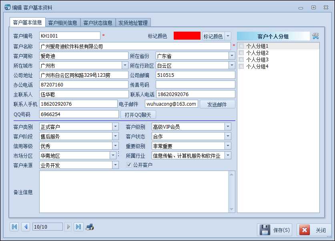
Task: Open the 信用等级 dropdown
Action: tap(115, 146)
